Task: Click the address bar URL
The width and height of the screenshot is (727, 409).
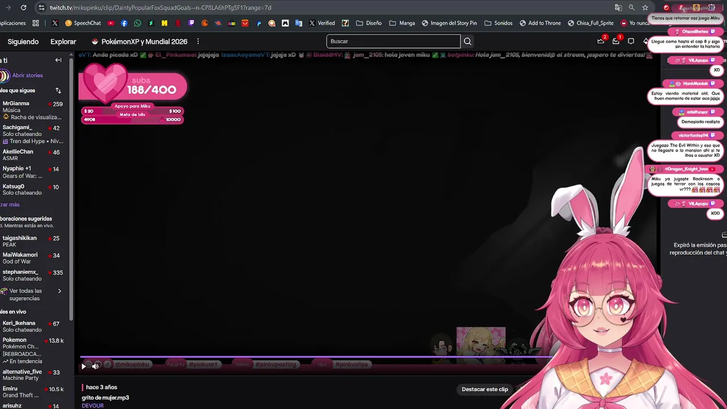Action: (x=161, y=7)
